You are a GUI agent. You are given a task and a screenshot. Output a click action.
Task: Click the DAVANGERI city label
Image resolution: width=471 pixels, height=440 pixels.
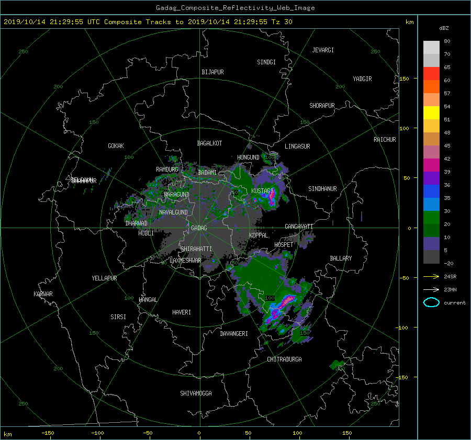pyautogui.click(x=234, y=334)
